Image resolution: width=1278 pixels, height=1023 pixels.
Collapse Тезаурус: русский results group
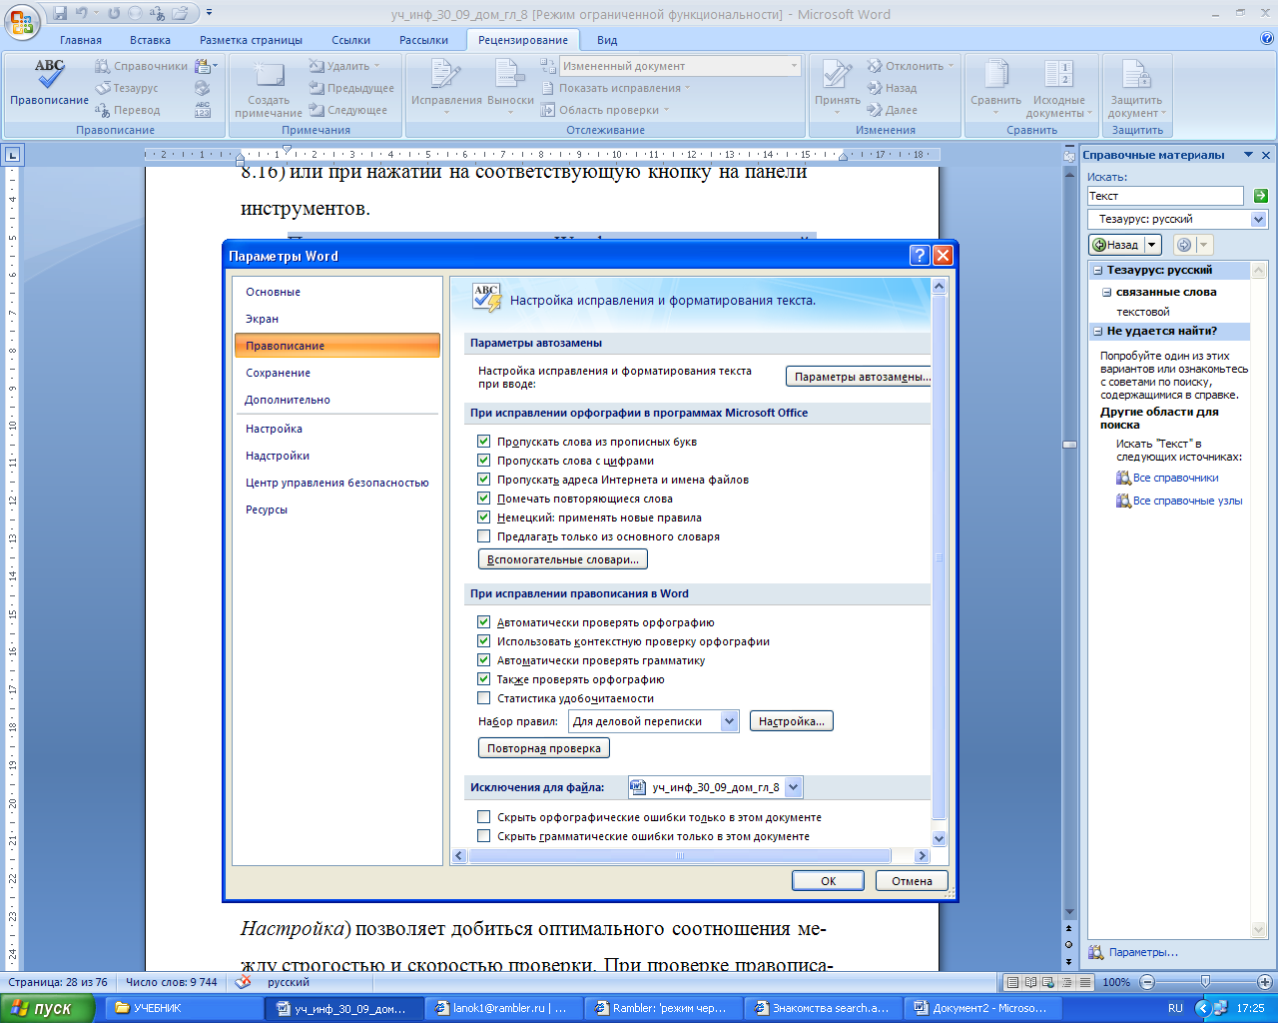tap(1097, 271)
